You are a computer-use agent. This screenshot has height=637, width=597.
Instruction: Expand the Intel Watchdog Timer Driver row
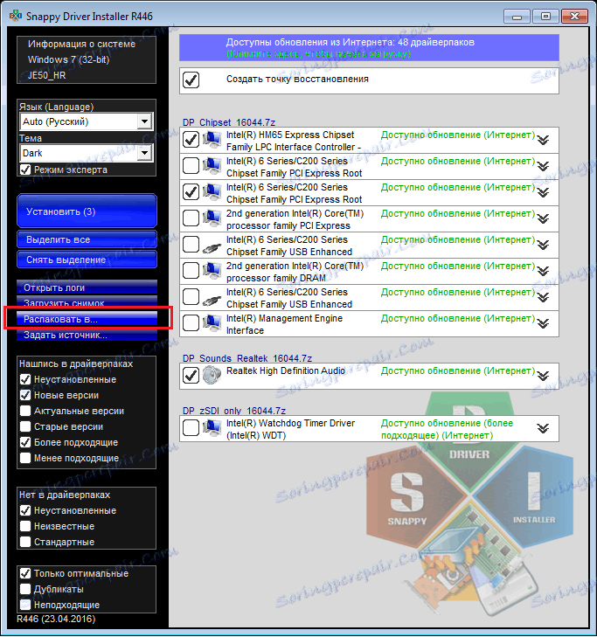point(543,428)
